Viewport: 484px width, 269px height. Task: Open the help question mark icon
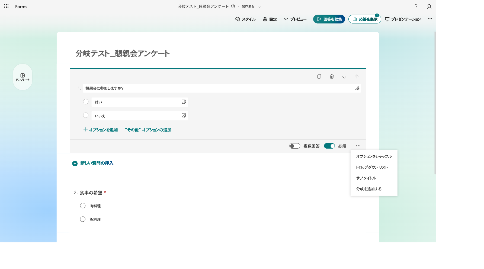pos(416,6)
